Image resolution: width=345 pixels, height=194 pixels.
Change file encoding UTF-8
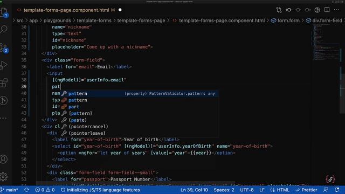247,190
